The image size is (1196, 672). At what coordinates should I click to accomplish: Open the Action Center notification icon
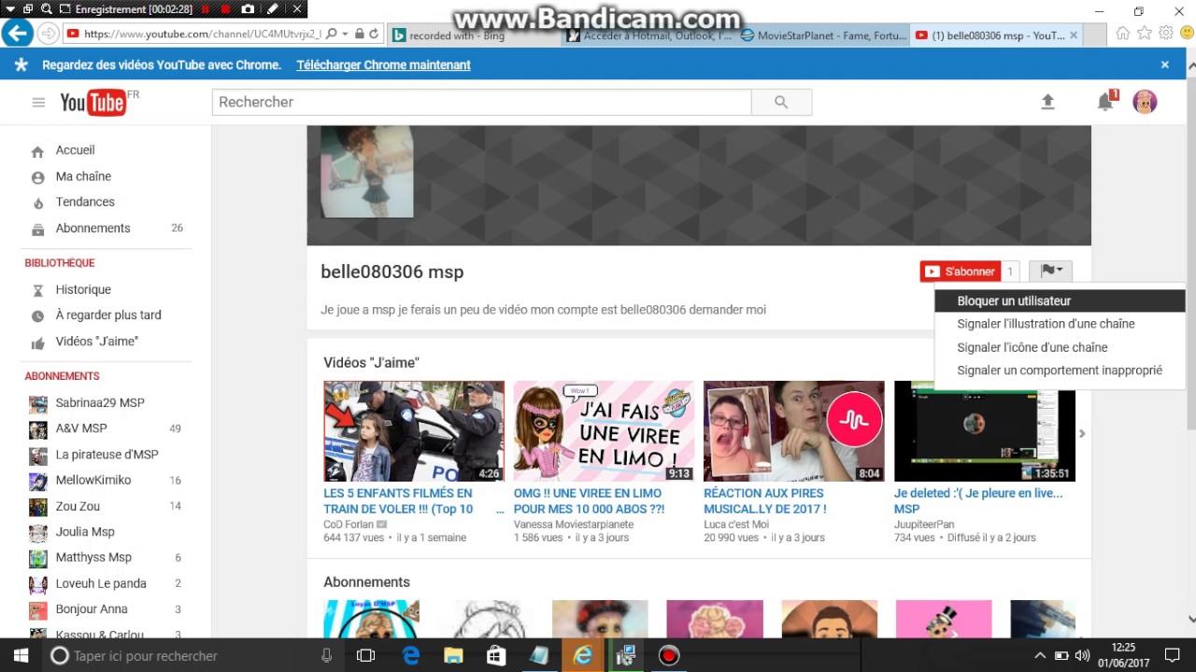tap(1173, 655)
